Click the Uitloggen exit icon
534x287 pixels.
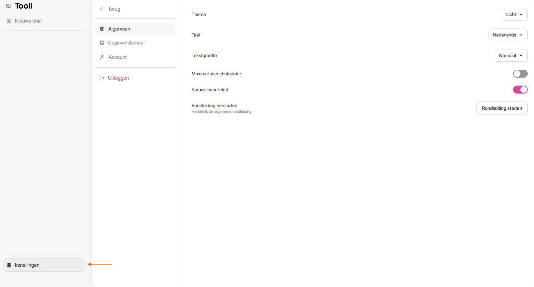[102, 78]
